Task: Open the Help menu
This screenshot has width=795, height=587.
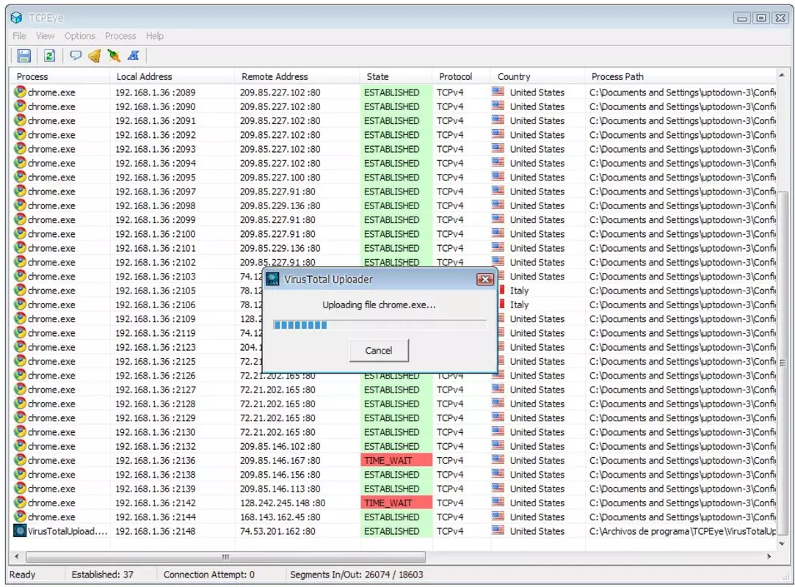Action: click(155, 36)
